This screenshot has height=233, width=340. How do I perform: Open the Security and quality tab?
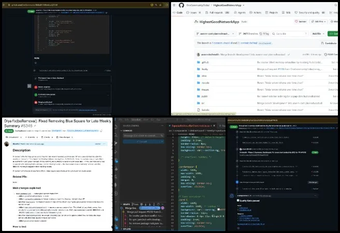(x=309, y=12)
